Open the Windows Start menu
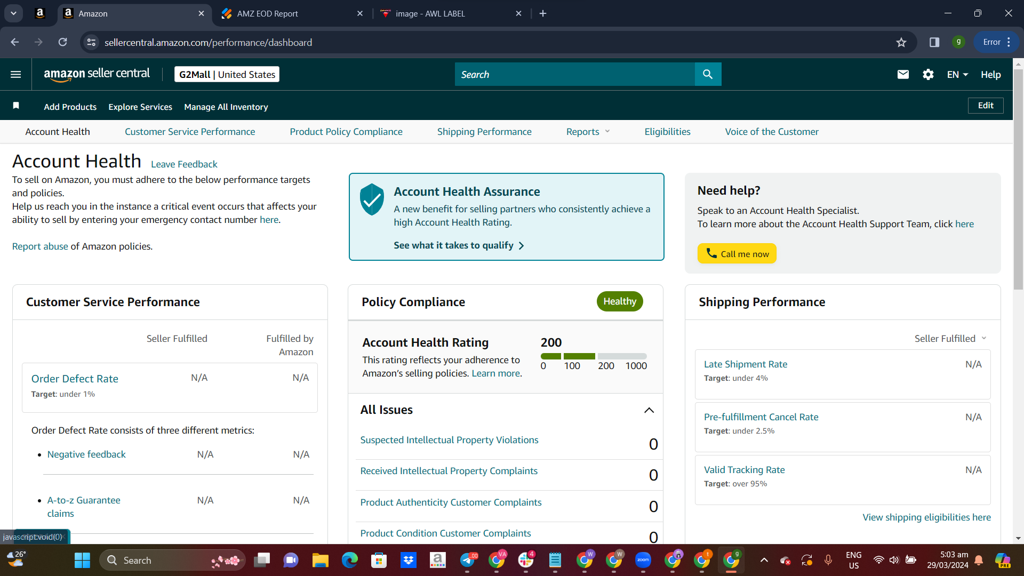 pyautogui.click(x=82, y=560)
